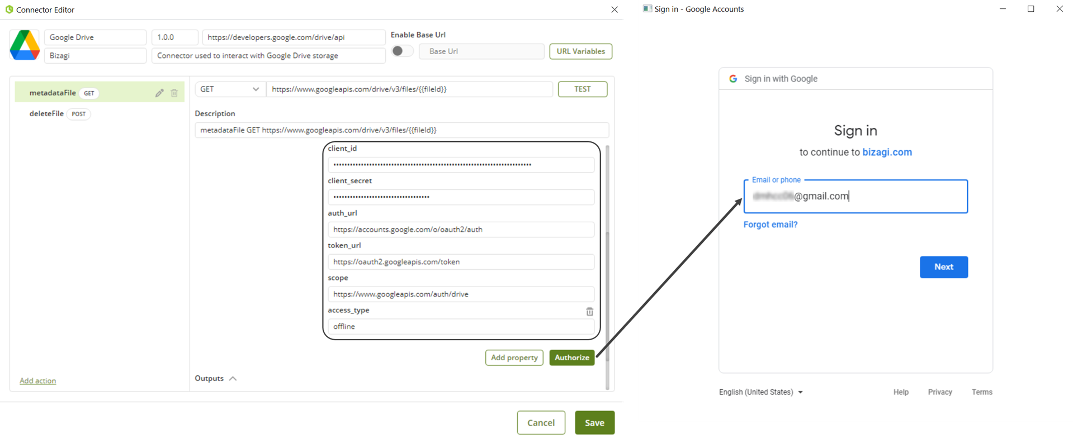This screenshot has height=439, width=1073.
Task: Open the GET method dropdown
Action: point(230,89)
